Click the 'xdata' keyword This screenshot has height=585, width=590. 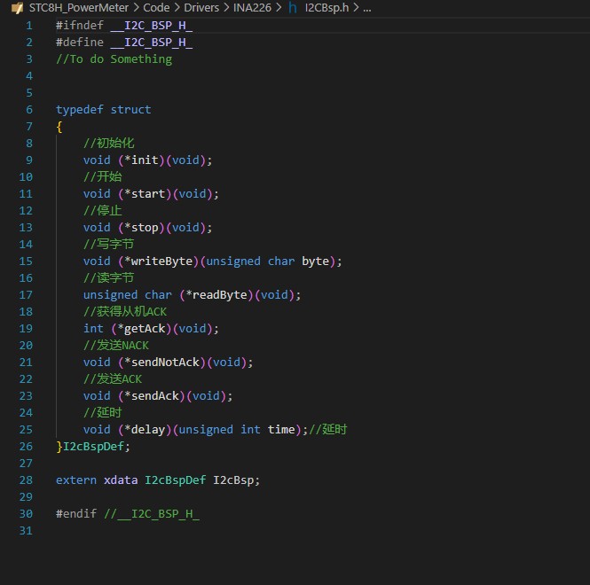tap(121, 480)
